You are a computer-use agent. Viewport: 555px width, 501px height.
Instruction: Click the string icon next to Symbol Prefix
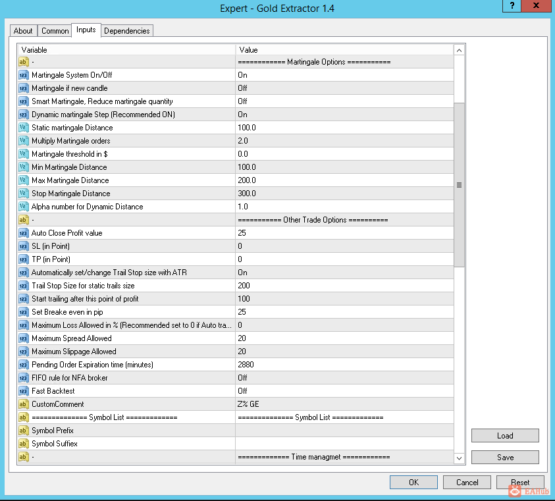(x=23, y=431)
